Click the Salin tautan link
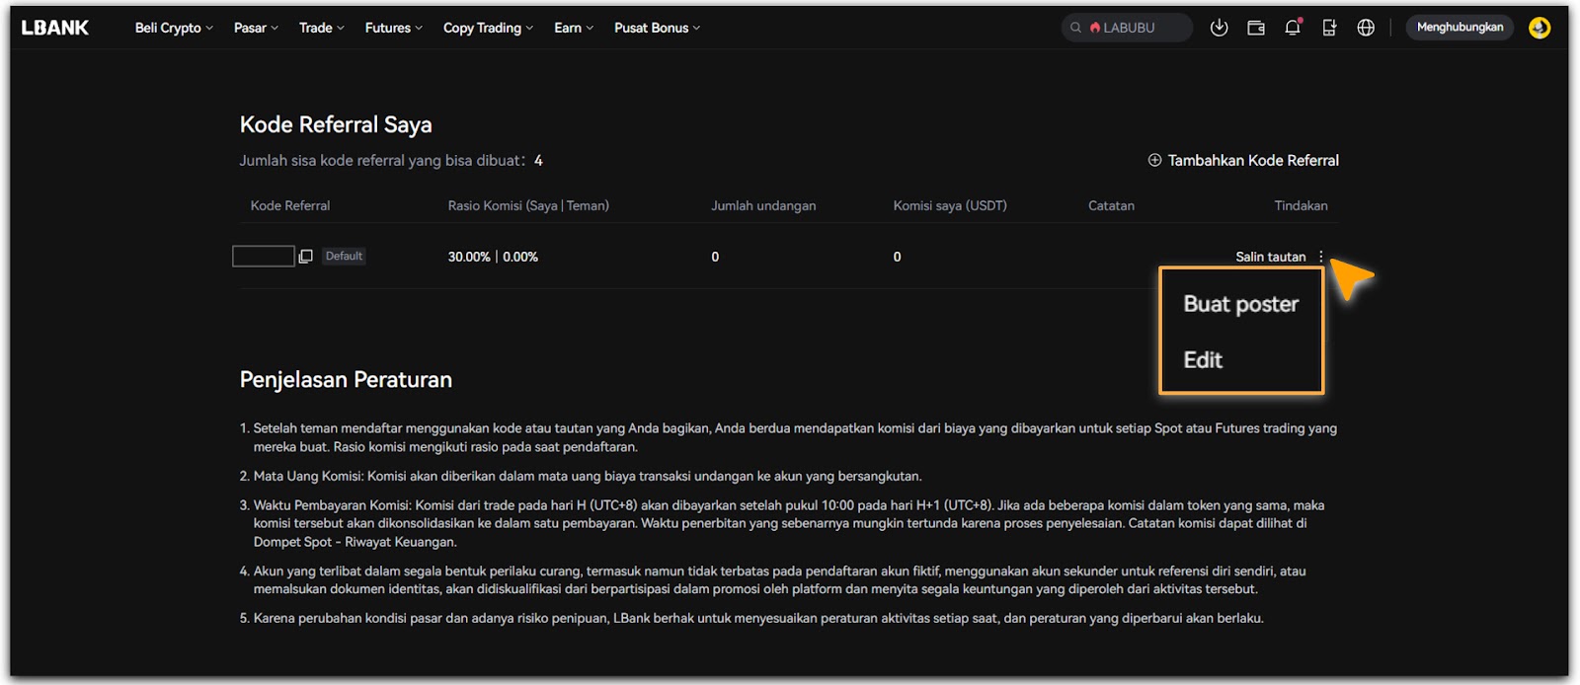Screen dimensions: 1580x685 (x=1270, y=257)
